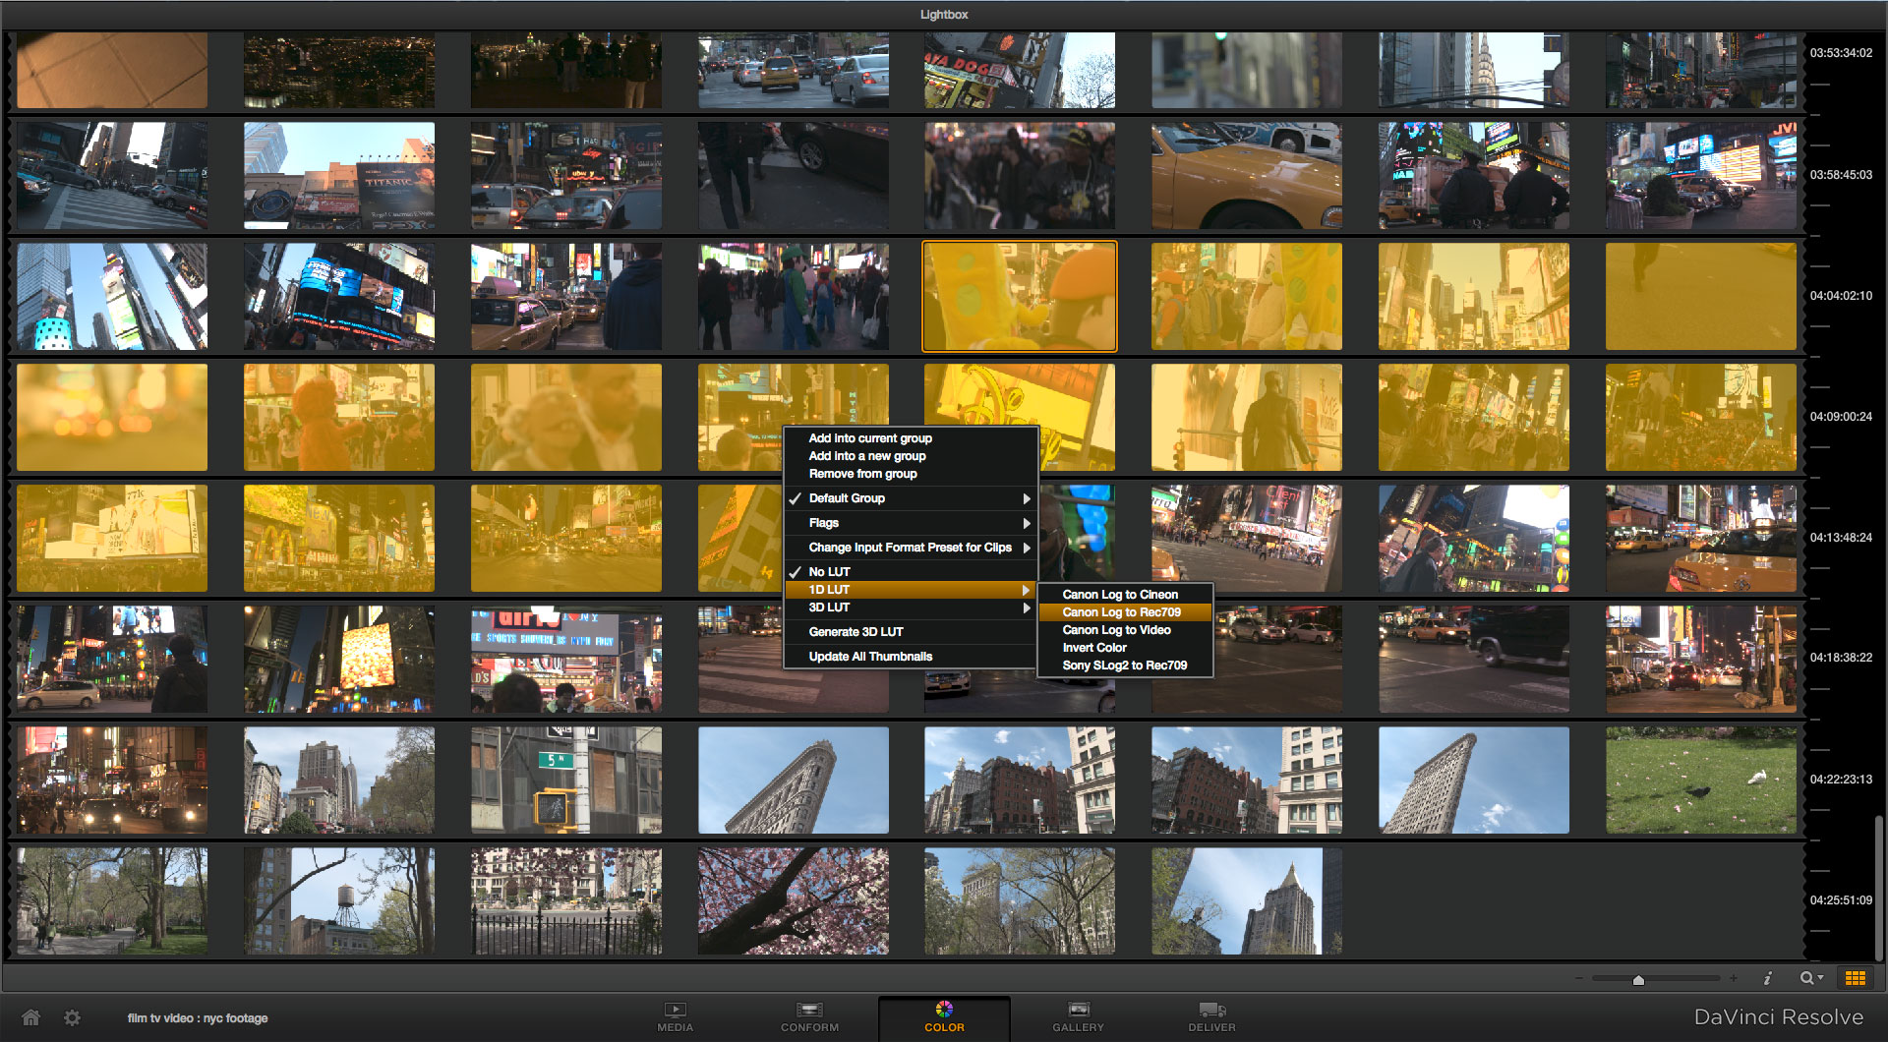This screenshot has width=1888, height=1042.
Task: Go to the Conform page
Action: (809, 1017)
